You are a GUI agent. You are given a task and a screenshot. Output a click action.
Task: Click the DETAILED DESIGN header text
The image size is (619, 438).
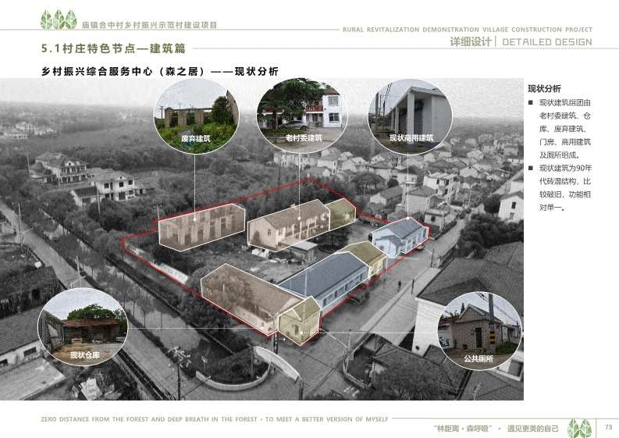[546, 42]
